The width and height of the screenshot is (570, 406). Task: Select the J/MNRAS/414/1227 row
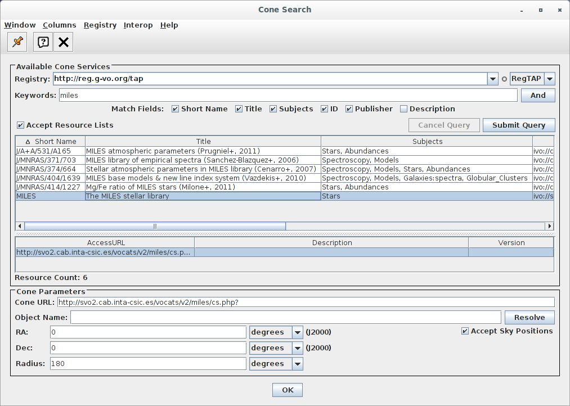[285, 187]
